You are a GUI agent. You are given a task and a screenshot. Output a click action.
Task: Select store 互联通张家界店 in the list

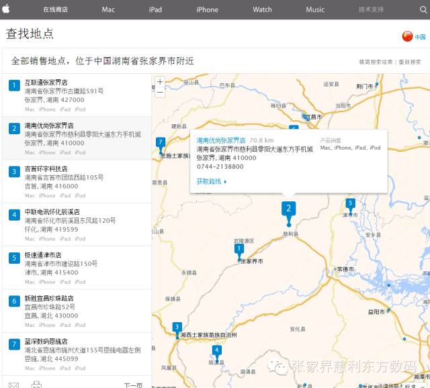point(77,95)
